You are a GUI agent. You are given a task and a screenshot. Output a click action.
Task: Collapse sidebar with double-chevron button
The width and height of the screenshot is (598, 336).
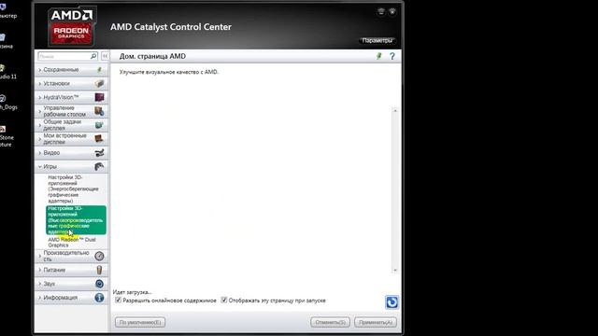105,56
